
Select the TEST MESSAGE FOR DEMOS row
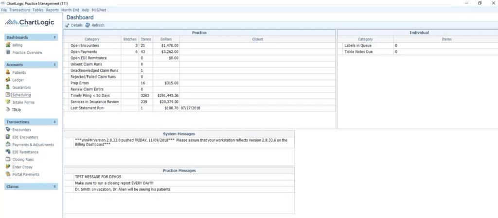click(x=179, y=177)
